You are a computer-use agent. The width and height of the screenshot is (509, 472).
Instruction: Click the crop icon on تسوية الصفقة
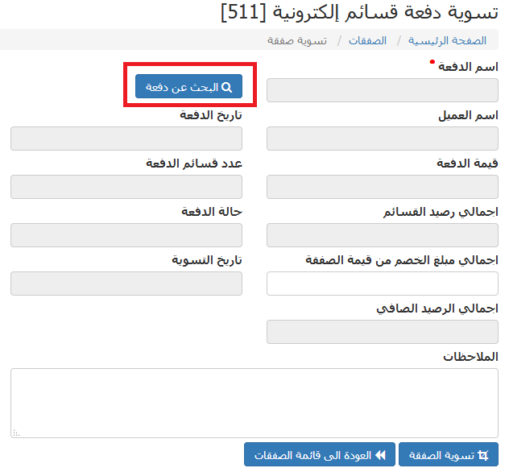(483, 455)
